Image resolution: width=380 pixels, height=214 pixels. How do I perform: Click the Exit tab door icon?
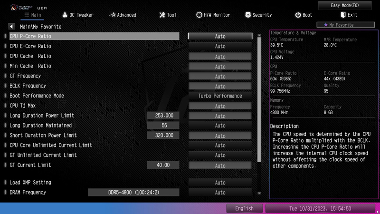[x=343, y=15]
